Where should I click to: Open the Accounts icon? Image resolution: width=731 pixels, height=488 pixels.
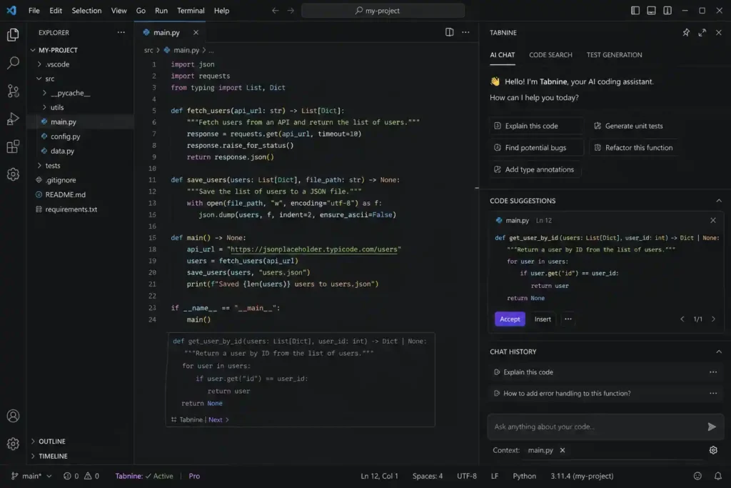pos(13,416)
